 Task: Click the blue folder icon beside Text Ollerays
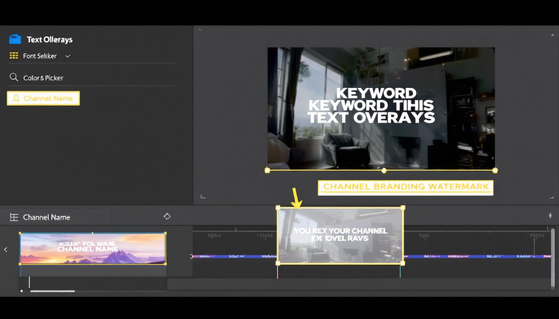coord(15,39)
